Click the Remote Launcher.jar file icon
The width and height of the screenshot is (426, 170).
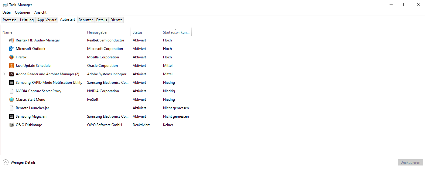[12, 108]
